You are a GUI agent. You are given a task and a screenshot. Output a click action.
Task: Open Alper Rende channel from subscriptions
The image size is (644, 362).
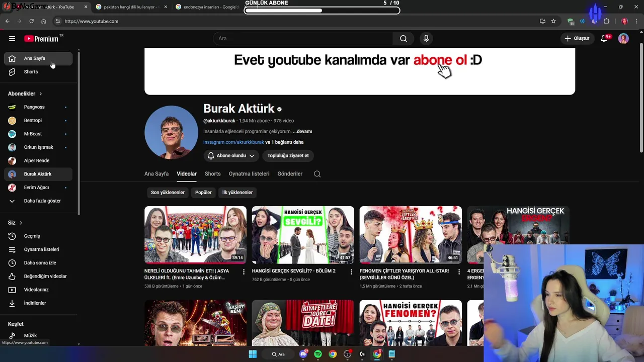[x=38, y=161]
